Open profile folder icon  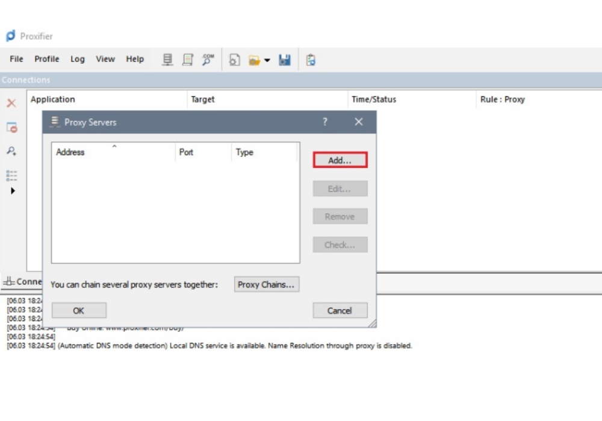[254, 60]
